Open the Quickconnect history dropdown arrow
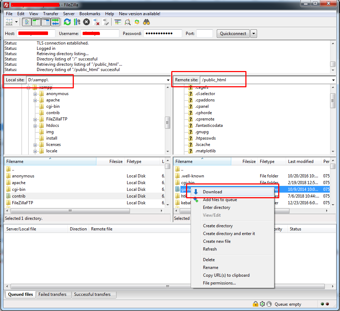340x311 pixels. tap(254, 34)
